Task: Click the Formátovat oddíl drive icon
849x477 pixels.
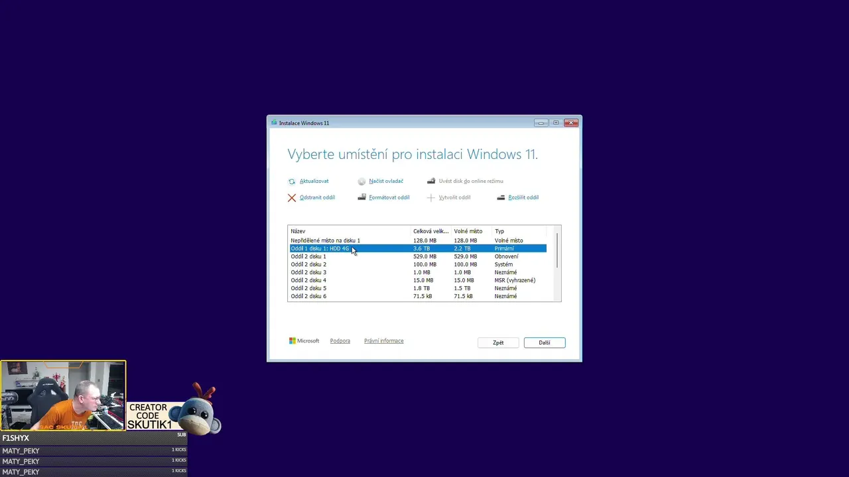Action: [x=362, y=197]
